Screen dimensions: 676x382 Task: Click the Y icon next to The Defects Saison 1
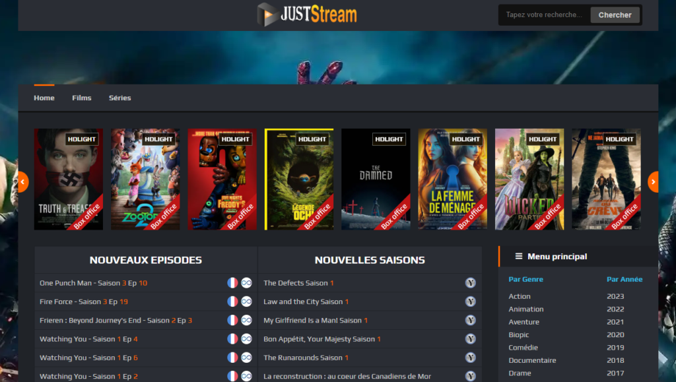(x=471, y=282)
